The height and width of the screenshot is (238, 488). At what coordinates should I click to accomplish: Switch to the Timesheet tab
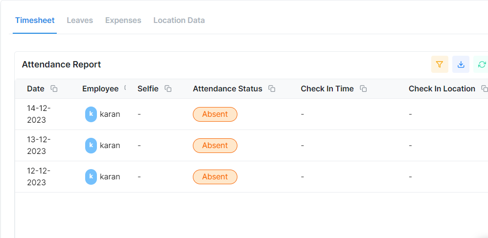[35, 21]
